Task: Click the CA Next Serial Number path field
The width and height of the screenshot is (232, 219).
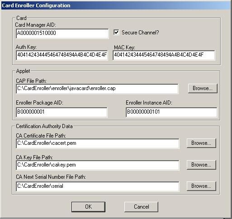Action: tap(98, 186)
